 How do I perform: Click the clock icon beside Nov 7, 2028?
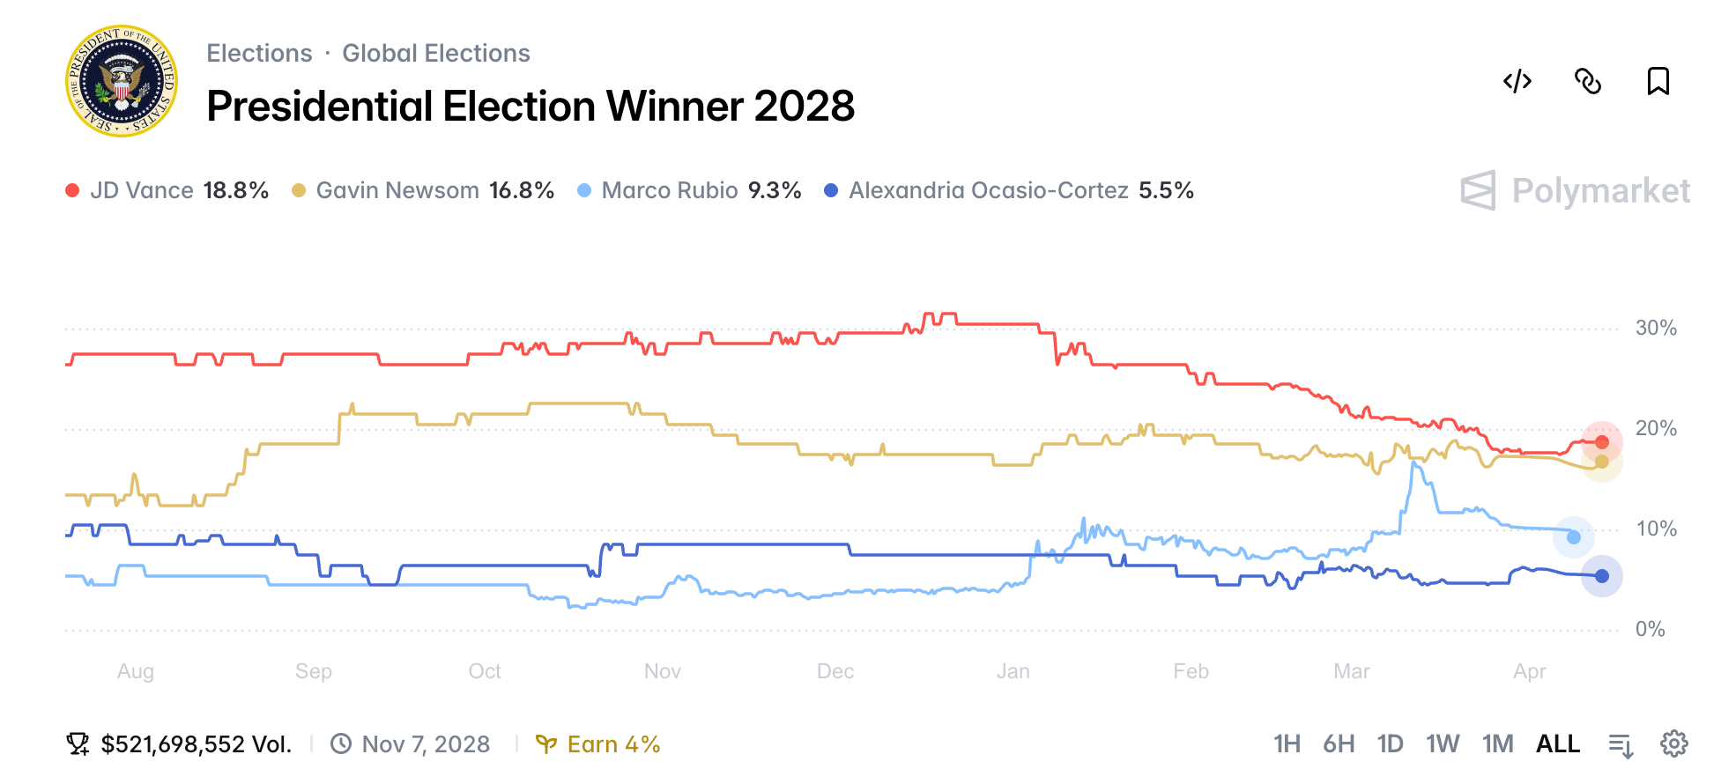pos(342,743)
